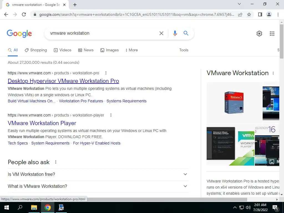
Task: Open System Requirements sitelink under Player
Action: (50, 143)
